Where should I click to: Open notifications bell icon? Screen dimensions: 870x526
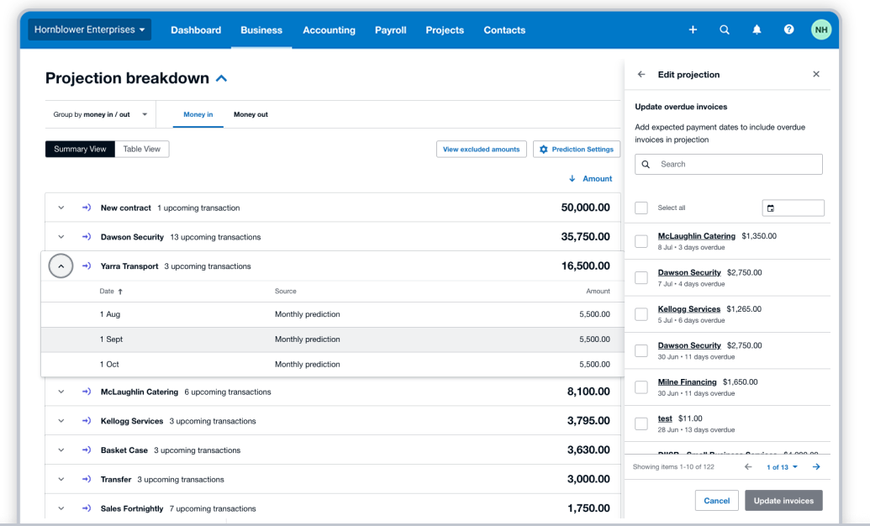coord(757,30)
